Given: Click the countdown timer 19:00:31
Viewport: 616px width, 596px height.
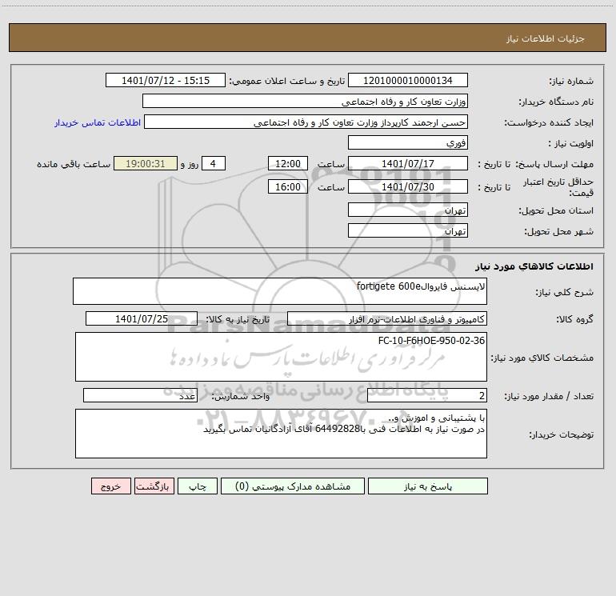Looking at the screenshot, I should coord(146,163).
